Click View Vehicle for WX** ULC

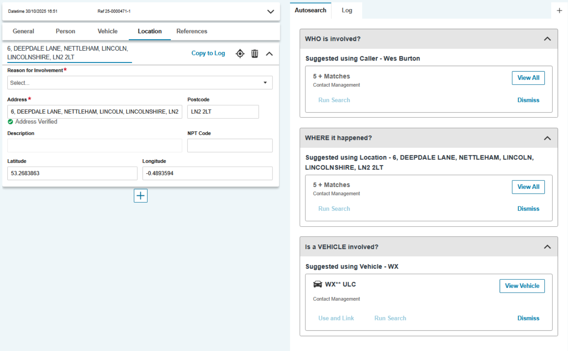522,286
